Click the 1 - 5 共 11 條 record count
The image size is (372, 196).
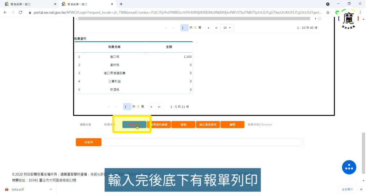pyautogui.click(x=179, y=107)
